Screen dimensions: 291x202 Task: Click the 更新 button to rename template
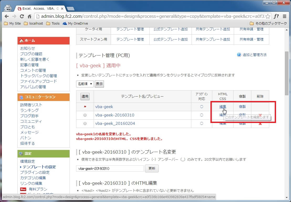[x=152, y=169]
